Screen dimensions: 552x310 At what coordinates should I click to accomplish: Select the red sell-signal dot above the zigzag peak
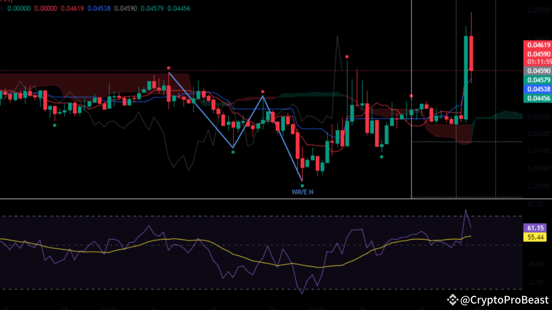point(168,68)
